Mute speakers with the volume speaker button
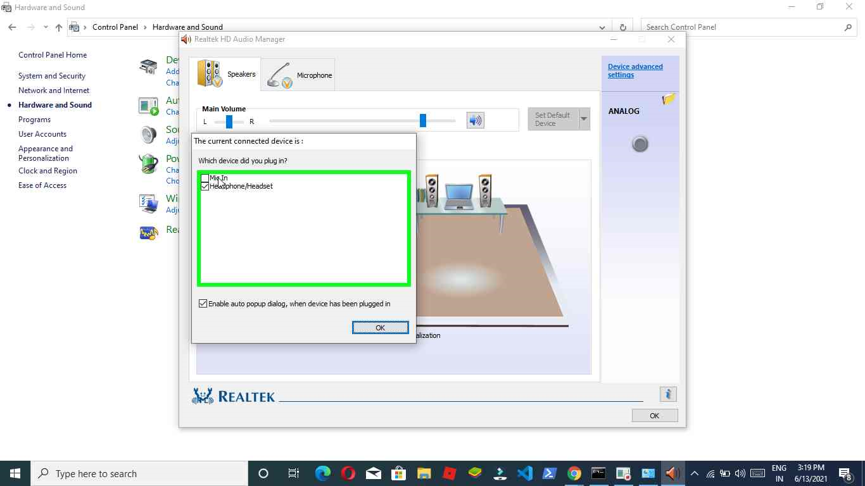Viewport: 865px width, 486px height. pyautogui.click(x=476, y=120)
